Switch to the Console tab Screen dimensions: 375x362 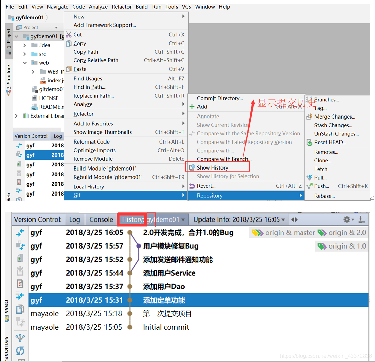coord(101,219)
